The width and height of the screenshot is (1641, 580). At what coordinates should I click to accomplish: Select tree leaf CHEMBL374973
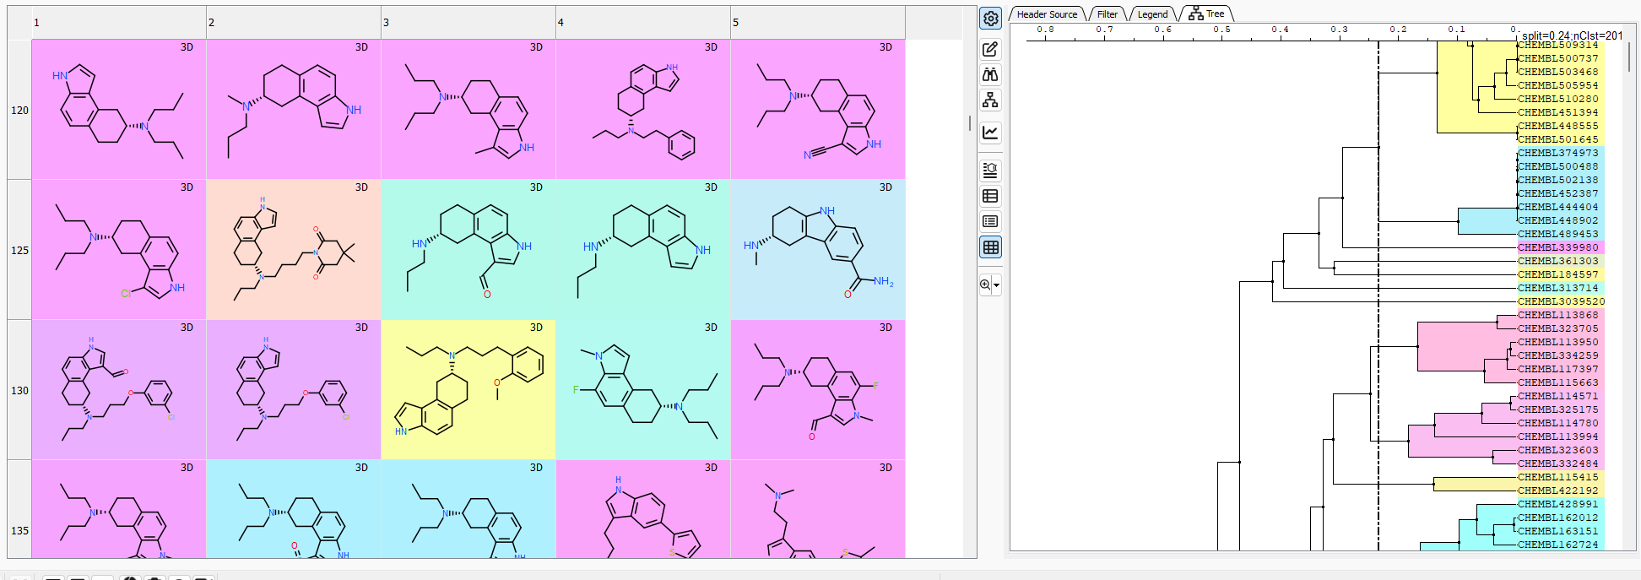point(1557,153)
